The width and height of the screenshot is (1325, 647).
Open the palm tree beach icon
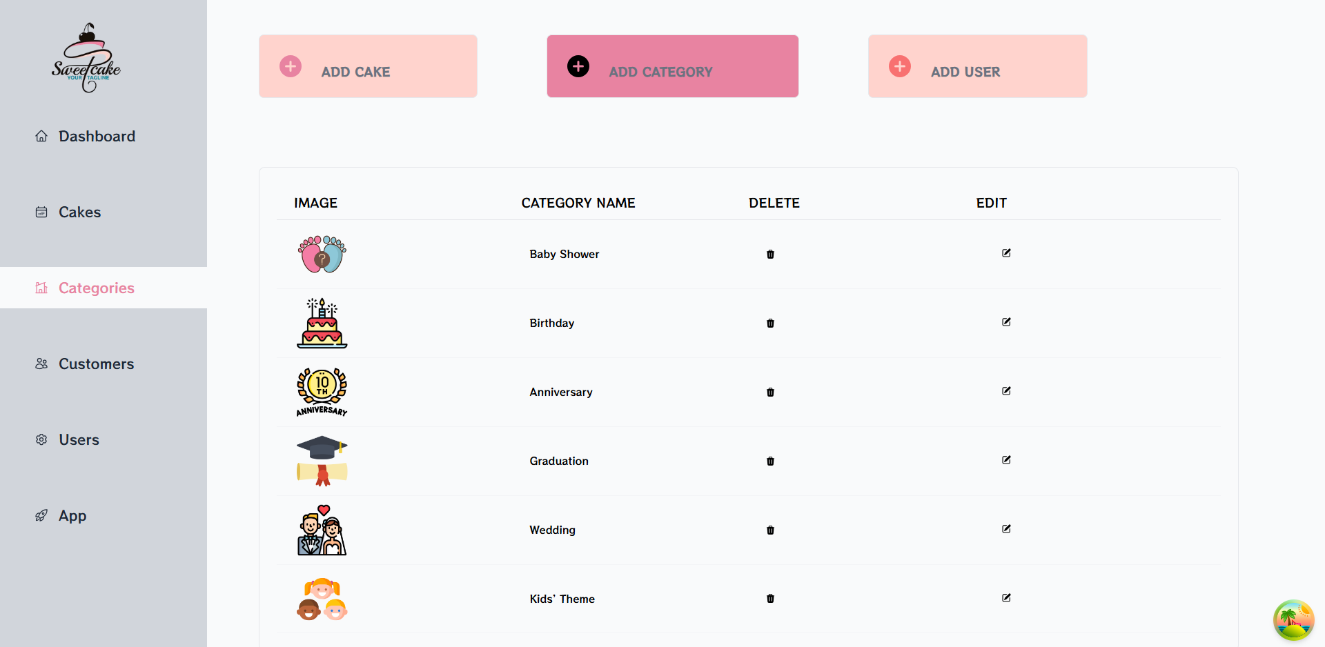click(x=1294, y=619)
